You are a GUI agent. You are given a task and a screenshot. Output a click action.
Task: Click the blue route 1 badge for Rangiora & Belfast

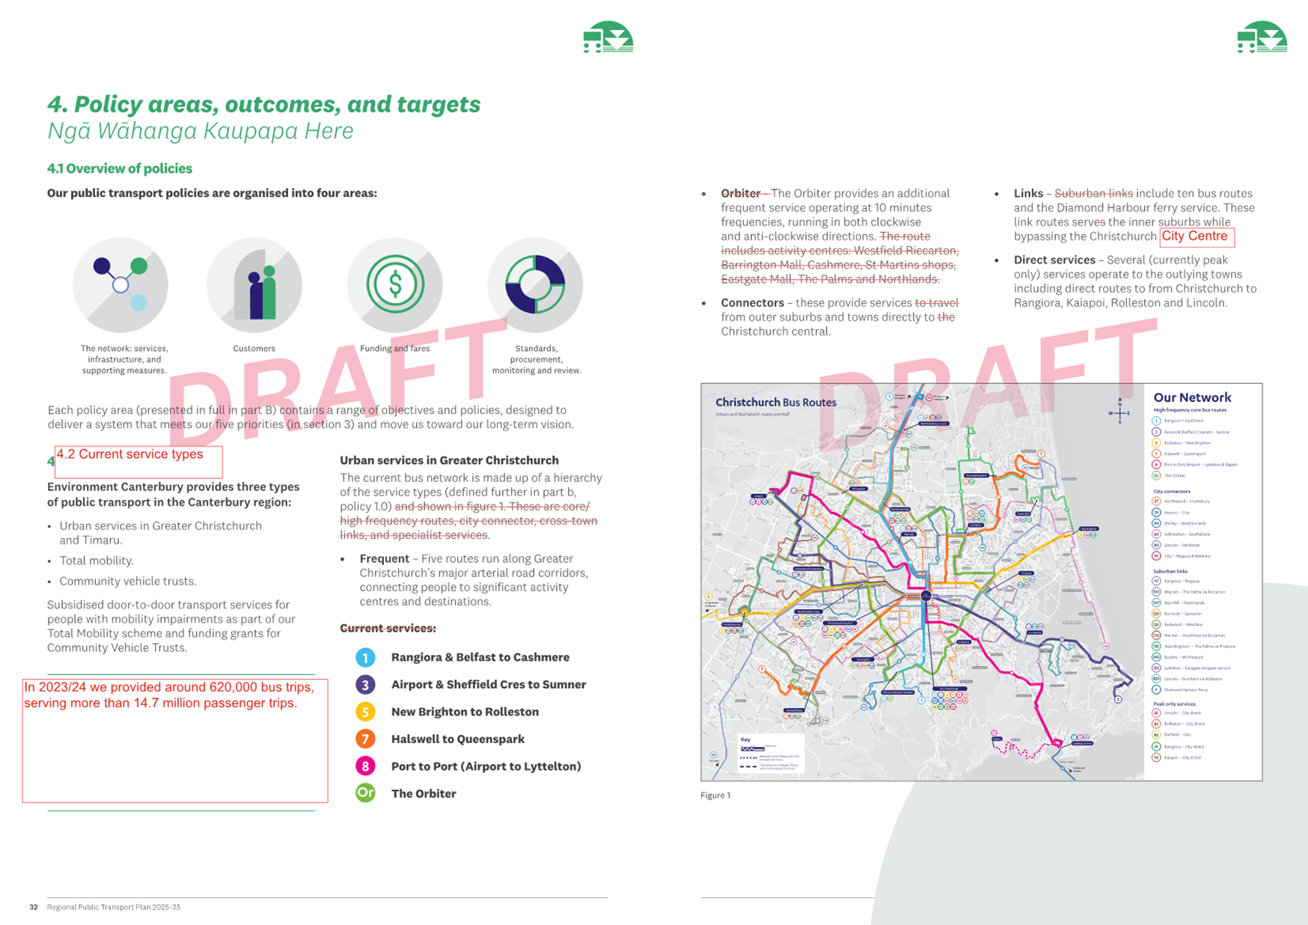click(x=365, y=657)
